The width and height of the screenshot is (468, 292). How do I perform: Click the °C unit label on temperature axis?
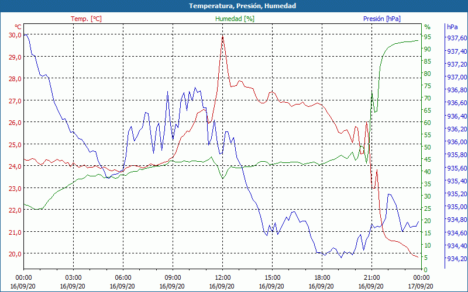click(18, 26)
